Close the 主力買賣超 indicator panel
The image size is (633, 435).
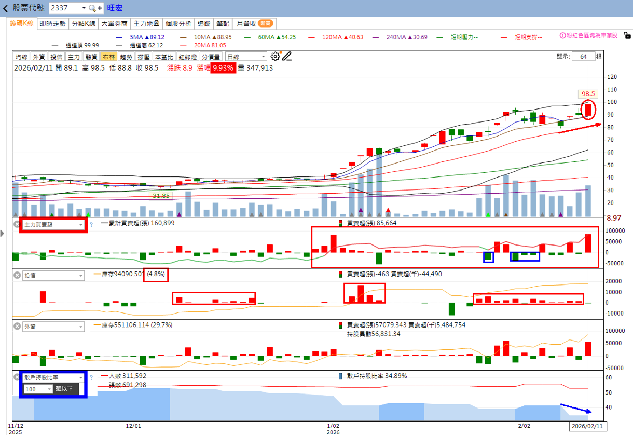click(x=17, y=225)
